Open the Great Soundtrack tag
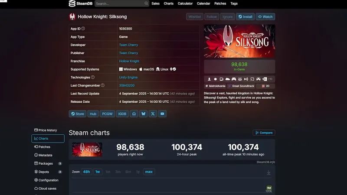 tap(242, 86)
